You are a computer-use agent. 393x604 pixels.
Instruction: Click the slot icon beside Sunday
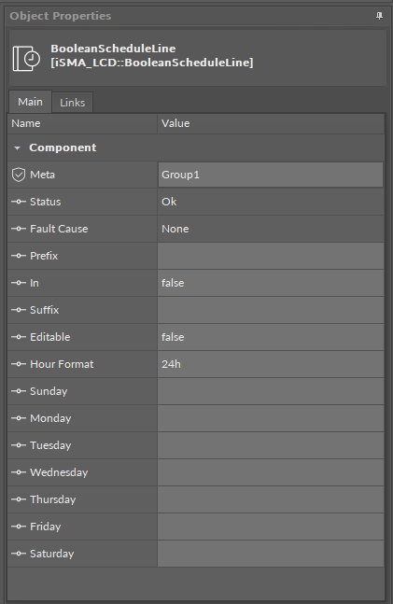19,391
